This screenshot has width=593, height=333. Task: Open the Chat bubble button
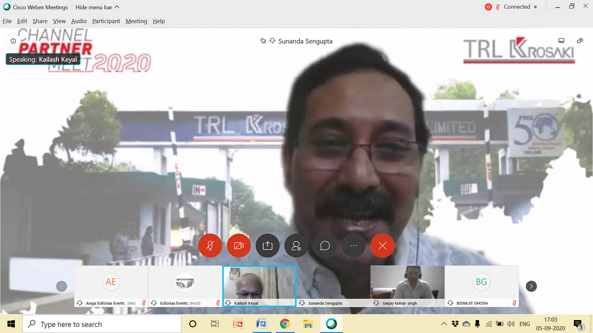[x=325, y=246]
